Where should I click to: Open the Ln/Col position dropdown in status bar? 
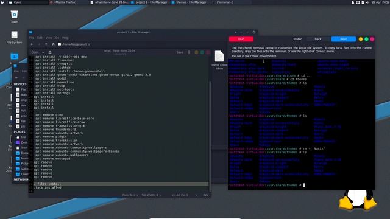(x=185, y=195)
